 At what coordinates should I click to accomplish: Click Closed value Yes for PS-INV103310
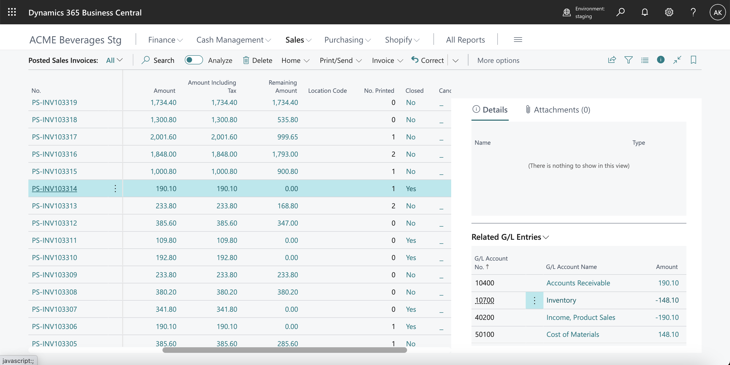tap(411, 258)
